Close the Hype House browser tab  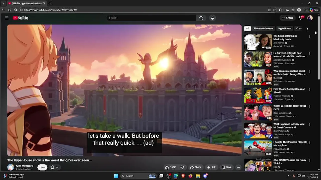click(44, 3)
